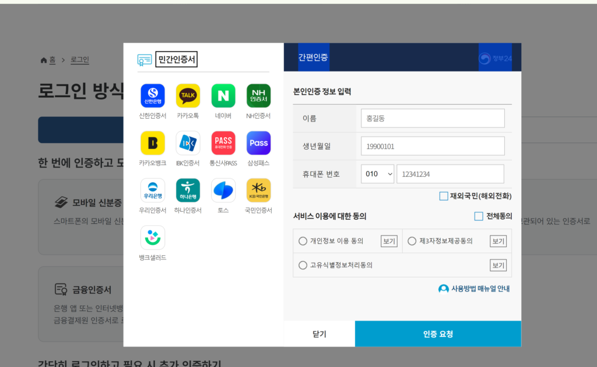Viewport: 597px width, 367px height.
Task: Open the 010 phone prefix dropdown
Action: pyautogui.click(x=377, y=174)
